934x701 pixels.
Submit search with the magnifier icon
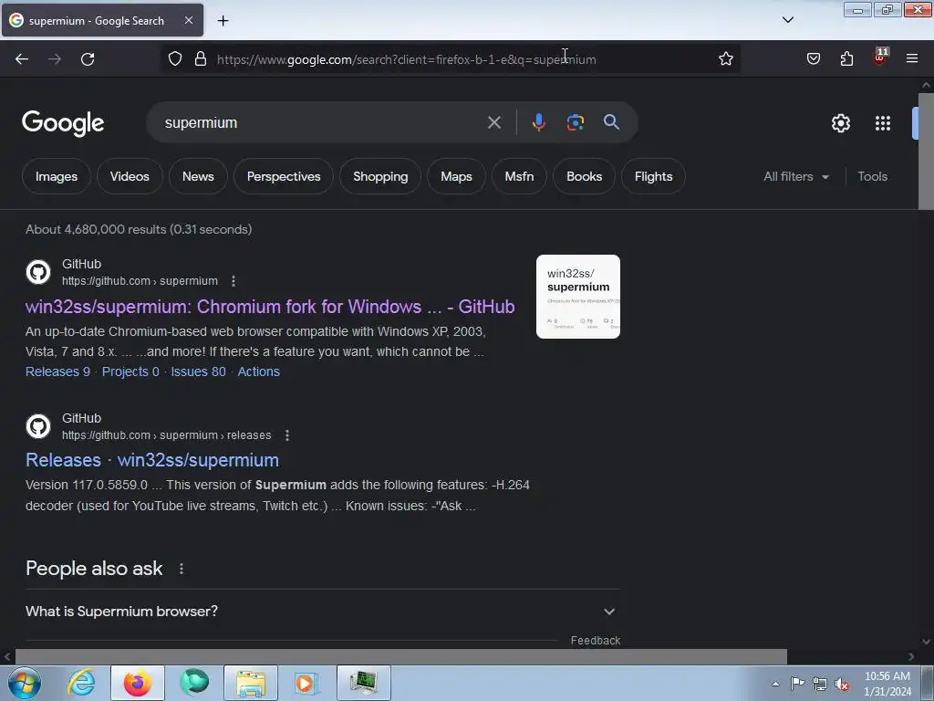pos(611,123)
